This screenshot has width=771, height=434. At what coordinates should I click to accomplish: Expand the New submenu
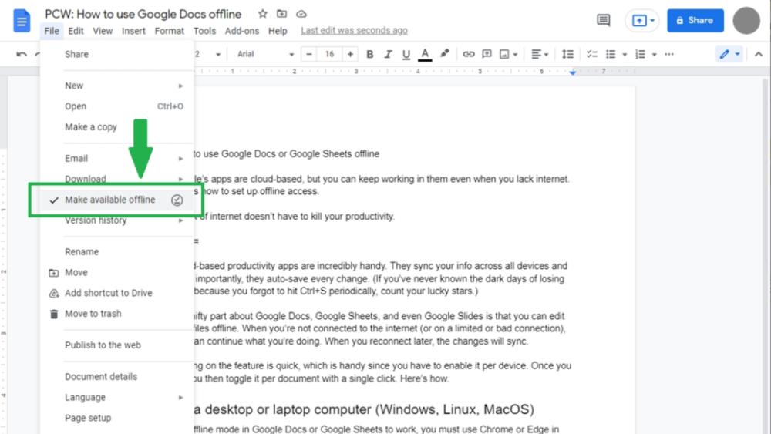tap(117, 86)
